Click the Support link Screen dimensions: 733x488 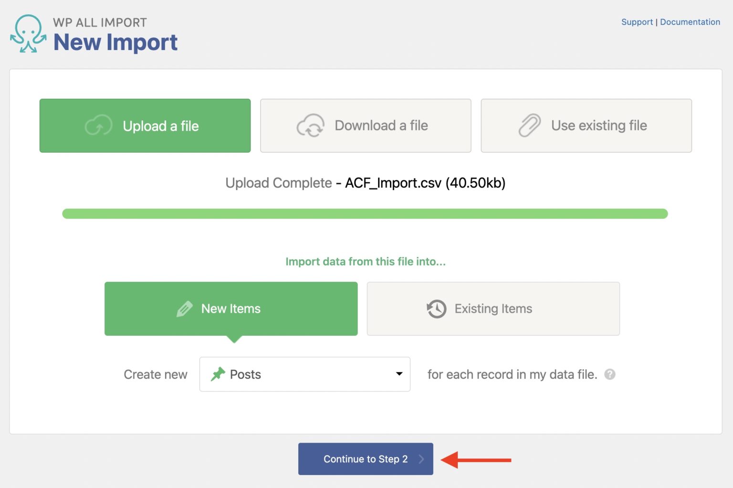[637, 21]
